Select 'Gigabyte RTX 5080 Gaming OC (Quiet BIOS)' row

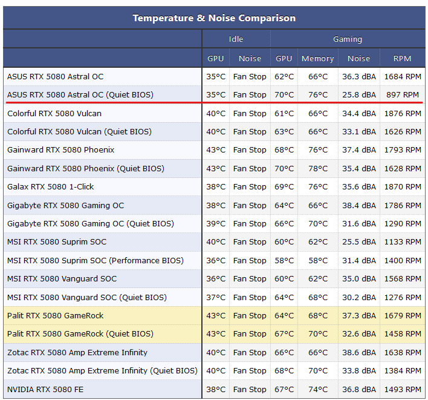point(214,224)
